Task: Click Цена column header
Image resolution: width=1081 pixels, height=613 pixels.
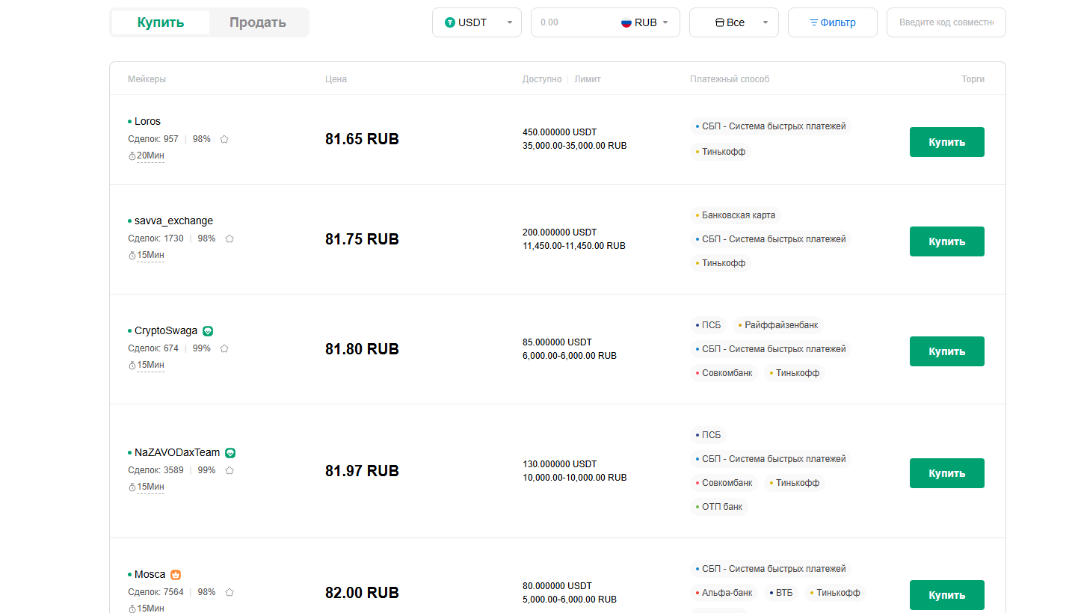Action: (x=336, y=79)
